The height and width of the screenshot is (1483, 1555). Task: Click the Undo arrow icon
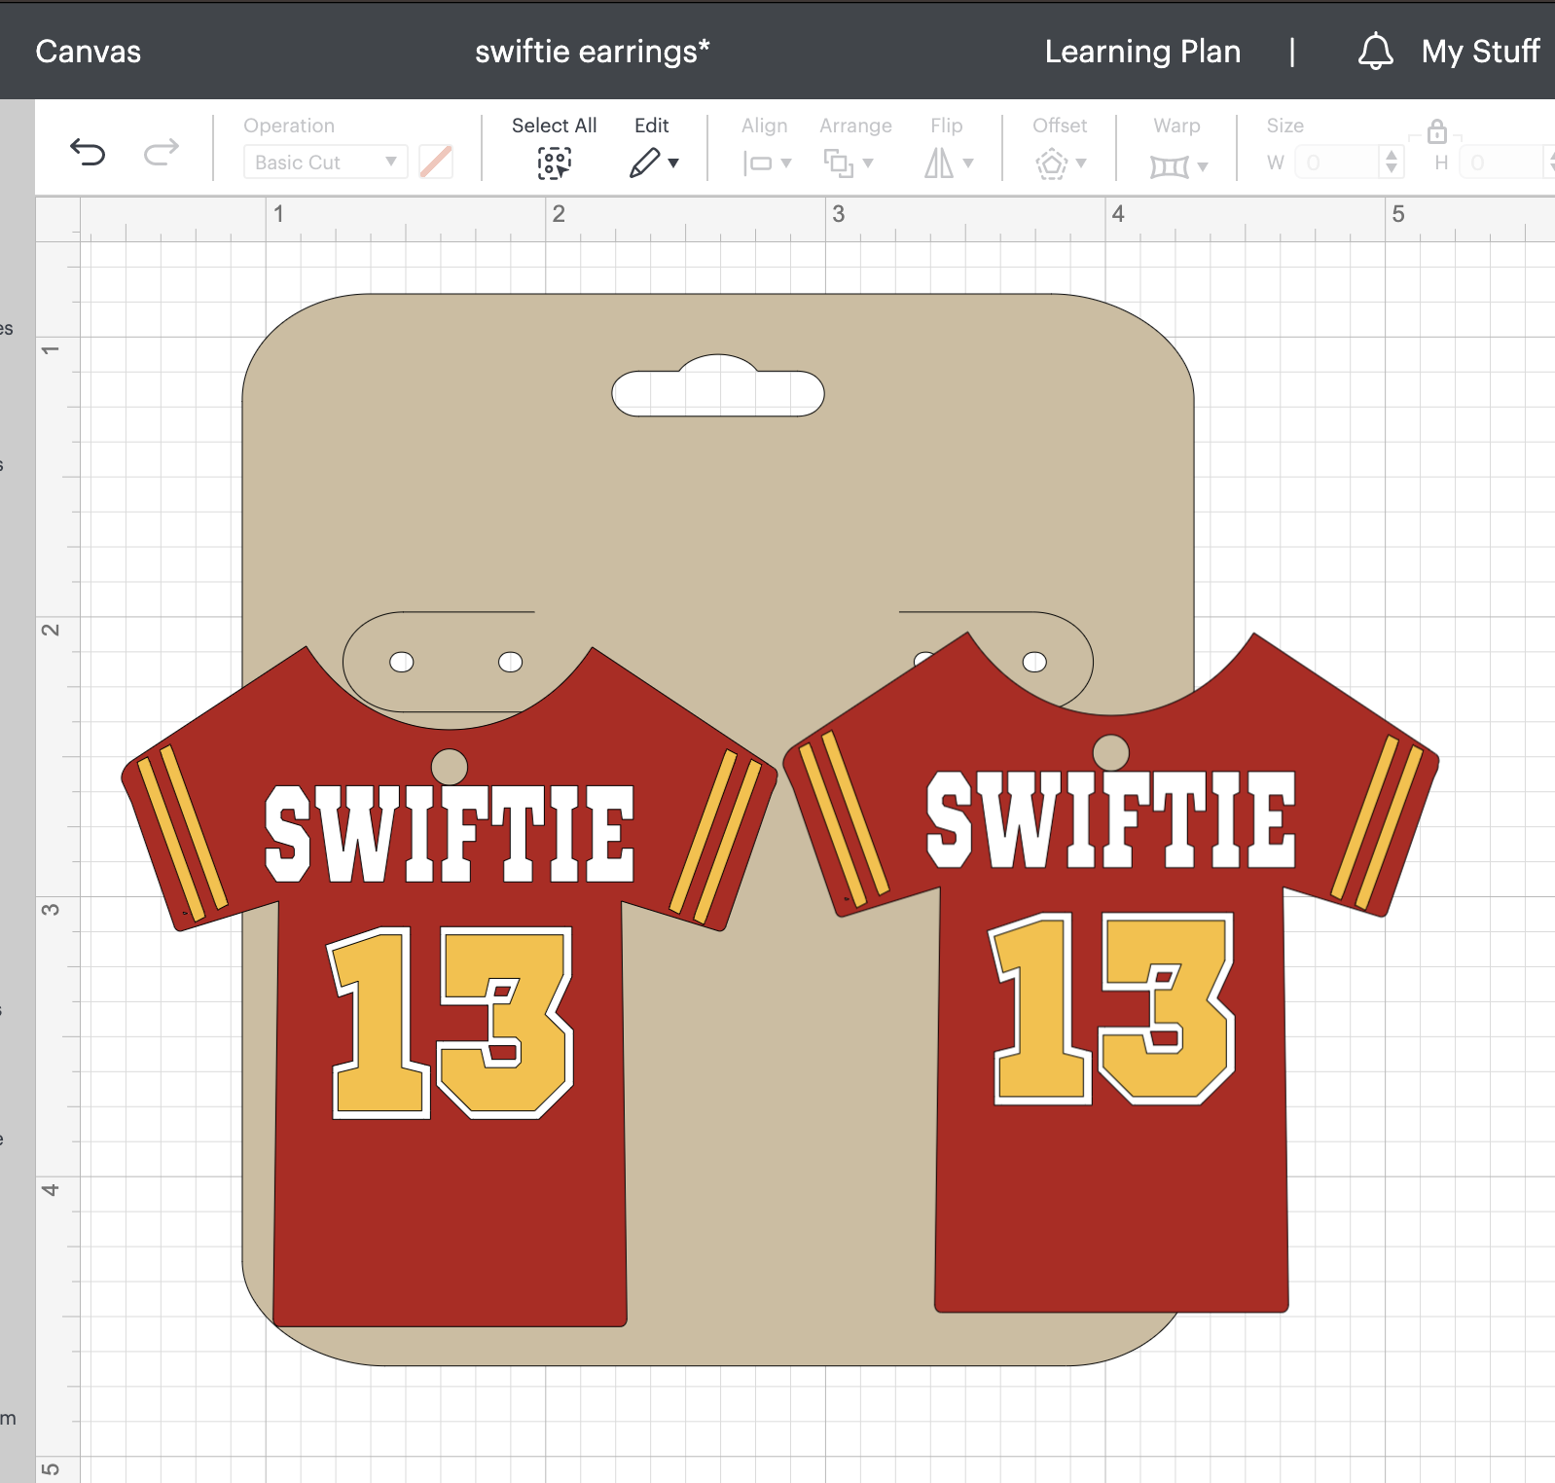pyautogui.click(x=88, y=153)
